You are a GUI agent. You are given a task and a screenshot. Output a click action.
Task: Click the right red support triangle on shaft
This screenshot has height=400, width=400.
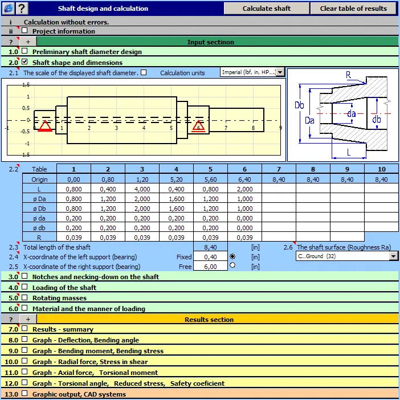pyautogui.click(x=198, y=126)
